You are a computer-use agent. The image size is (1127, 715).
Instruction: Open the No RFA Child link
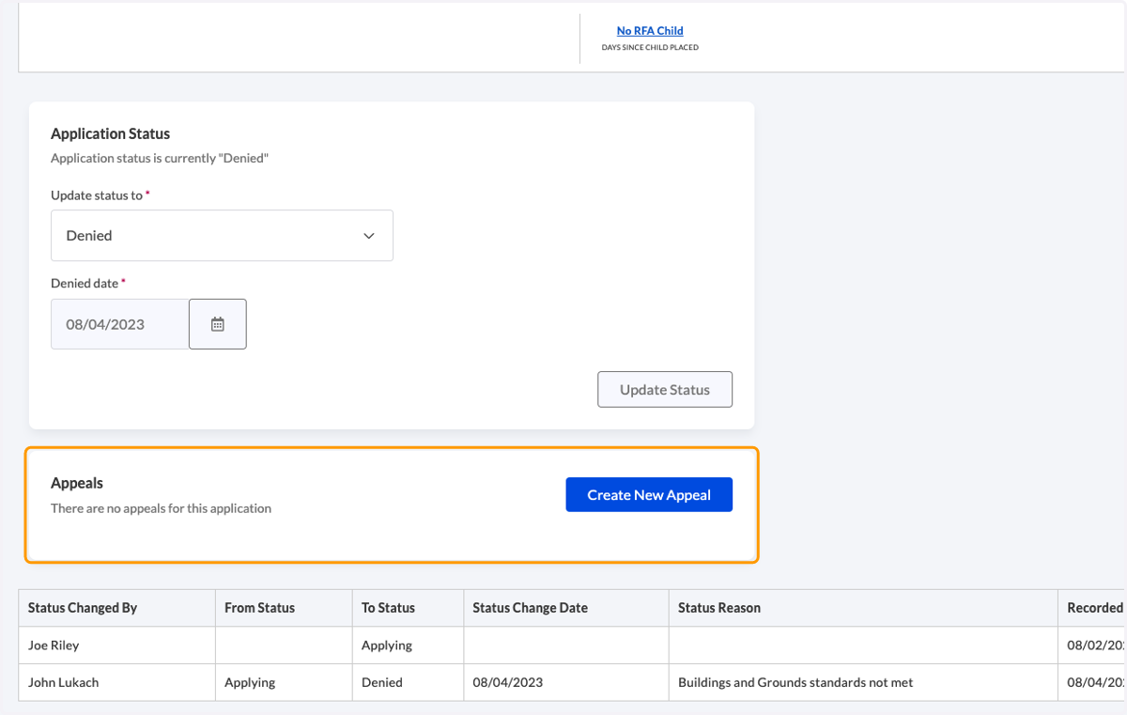tap(650, 31)
